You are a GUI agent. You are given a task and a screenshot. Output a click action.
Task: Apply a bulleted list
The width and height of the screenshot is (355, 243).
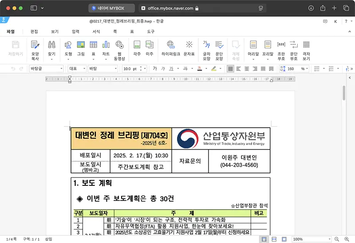317,69
